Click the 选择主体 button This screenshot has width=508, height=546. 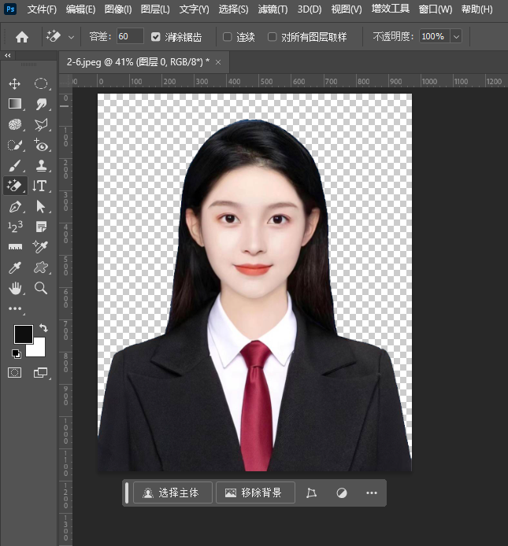pos(172,493)
